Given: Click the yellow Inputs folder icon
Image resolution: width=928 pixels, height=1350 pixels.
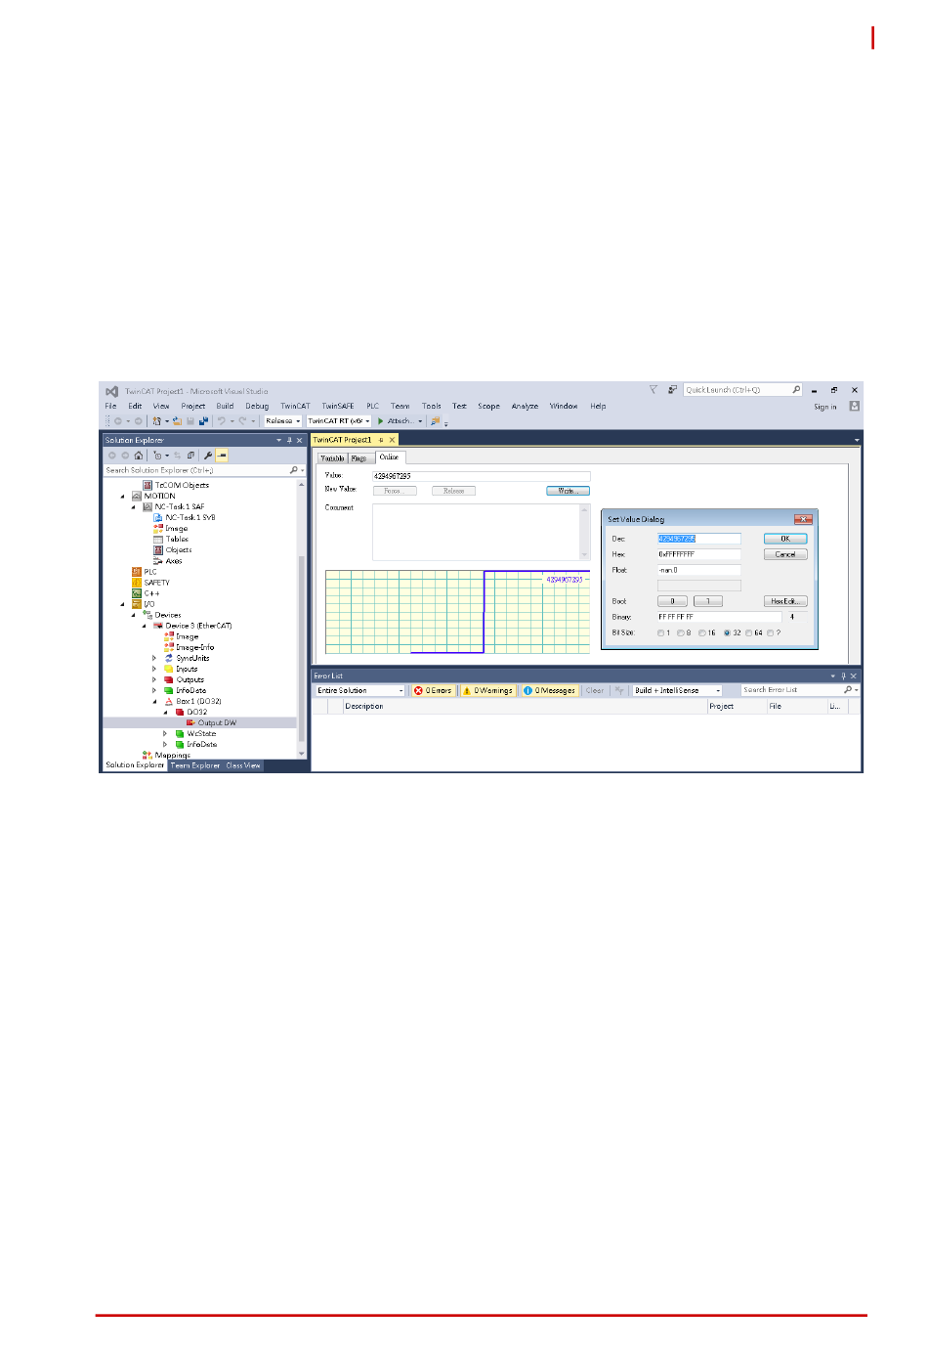Looking at the screenshot, I should 169,669.
